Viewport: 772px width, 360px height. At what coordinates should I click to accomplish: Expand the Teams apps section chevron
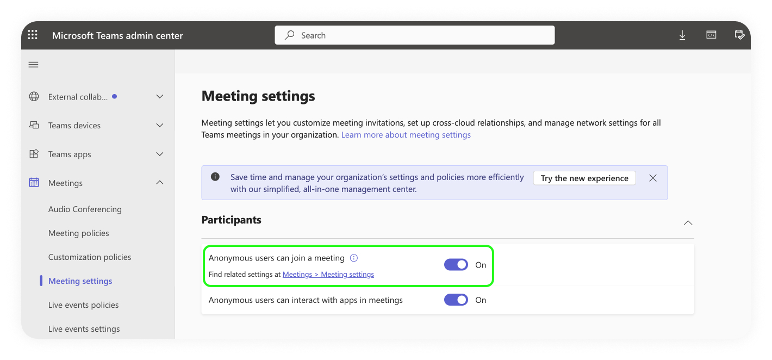[x=160, y=154]
